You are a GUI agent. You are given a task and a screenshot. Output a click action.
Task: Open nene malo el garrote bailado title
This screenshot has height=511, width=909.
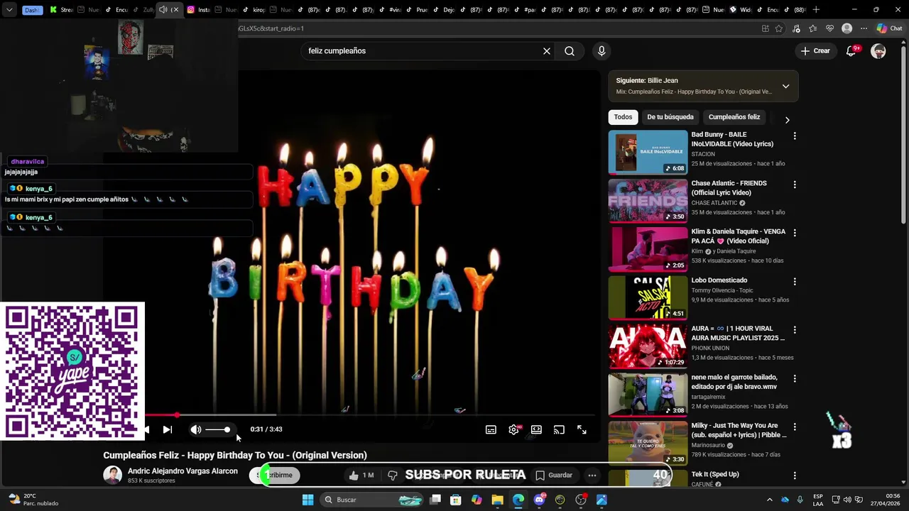pyautogui.click(x=734, y=382)
